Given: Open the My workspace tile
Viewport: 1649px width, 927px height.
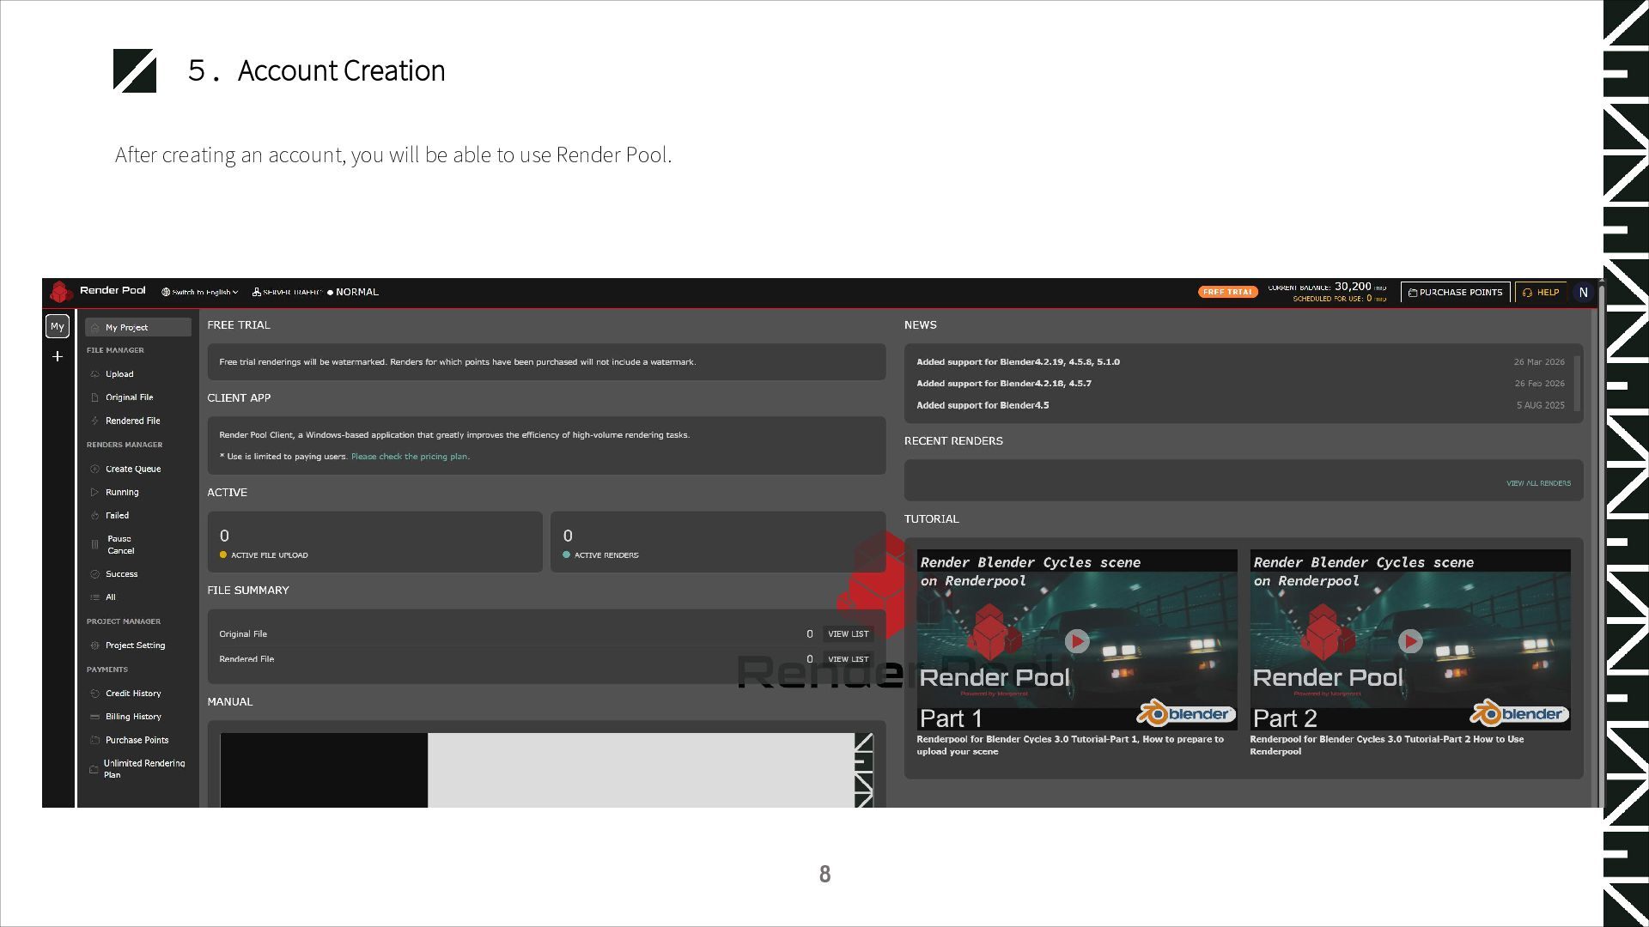Looking at the screenshot, I should pyautogui.click(x=58, y=326).
